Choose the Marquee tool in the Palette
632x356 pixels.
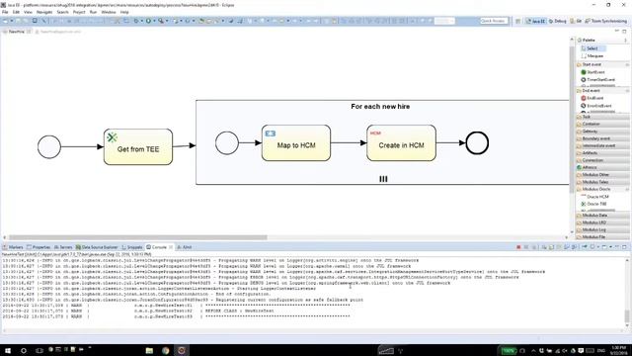pyautogui.click(x=592, y=56)
